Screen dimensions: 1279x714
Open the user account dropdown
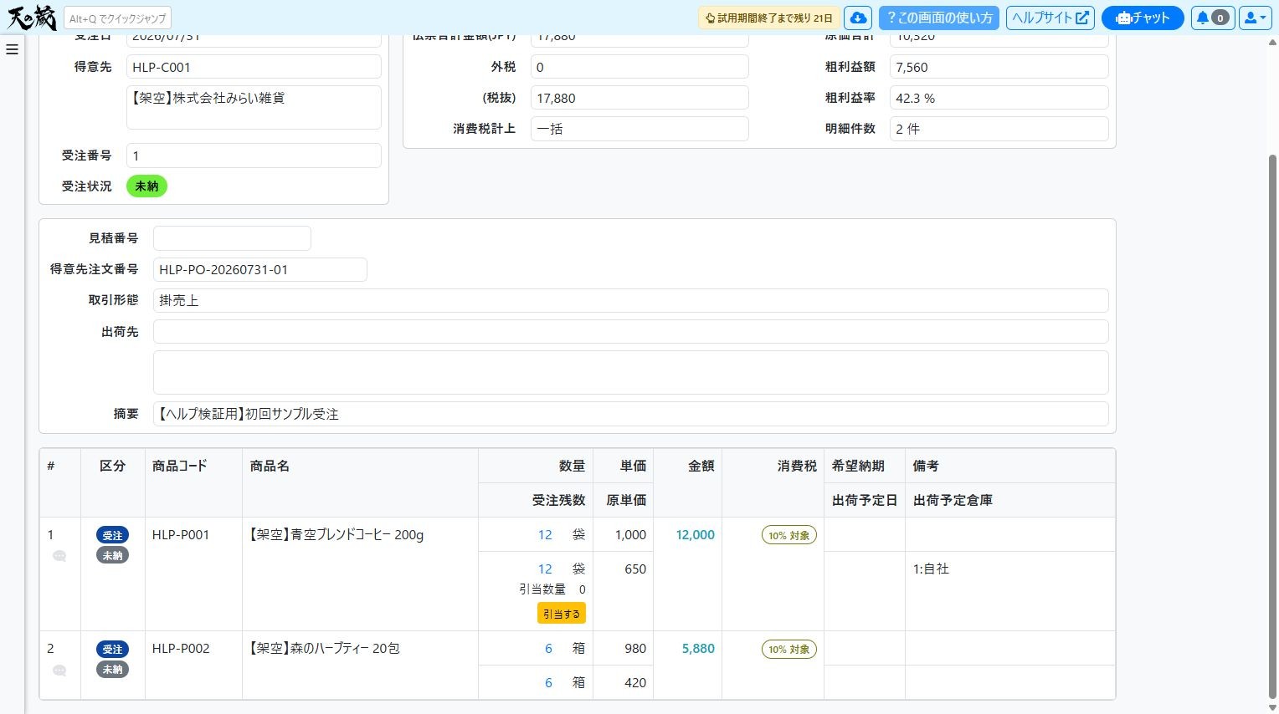click(x=1256, y=18)
